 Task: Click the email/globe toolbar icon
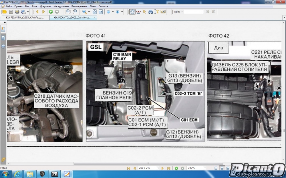23,12
